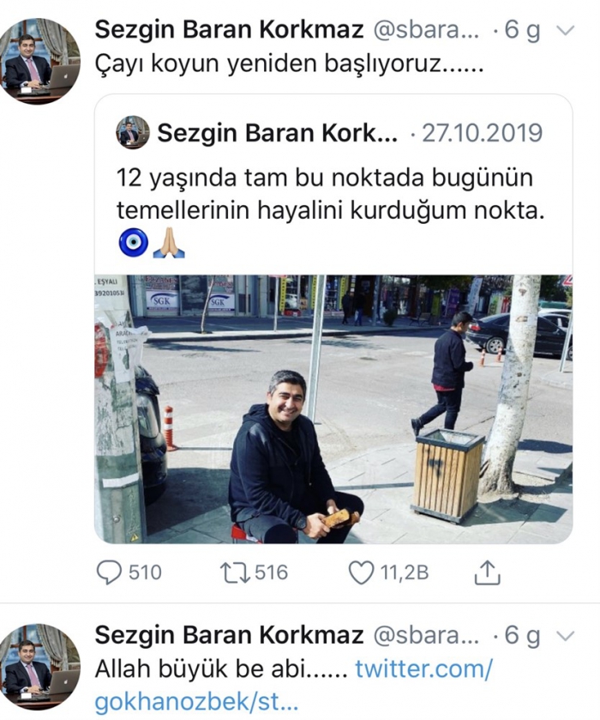Open the quoted tweet text about 12 yaşında
This screenshot has height=720, width=600.
(x=330, y=195)
